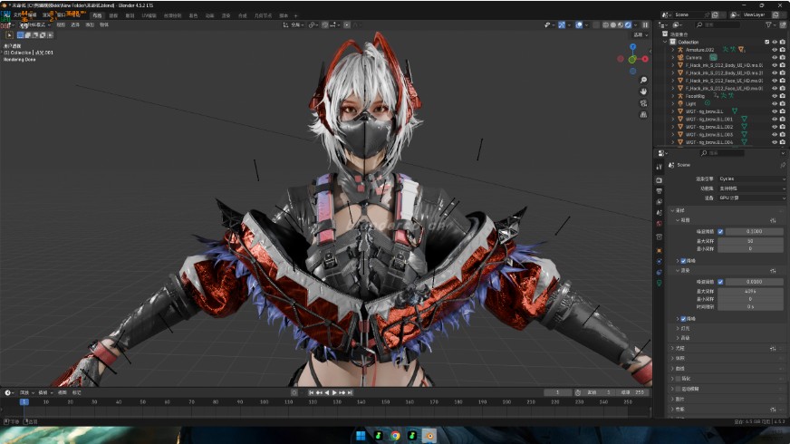
Task: Open the File menu in the top bar
Action: click(17, 14)
